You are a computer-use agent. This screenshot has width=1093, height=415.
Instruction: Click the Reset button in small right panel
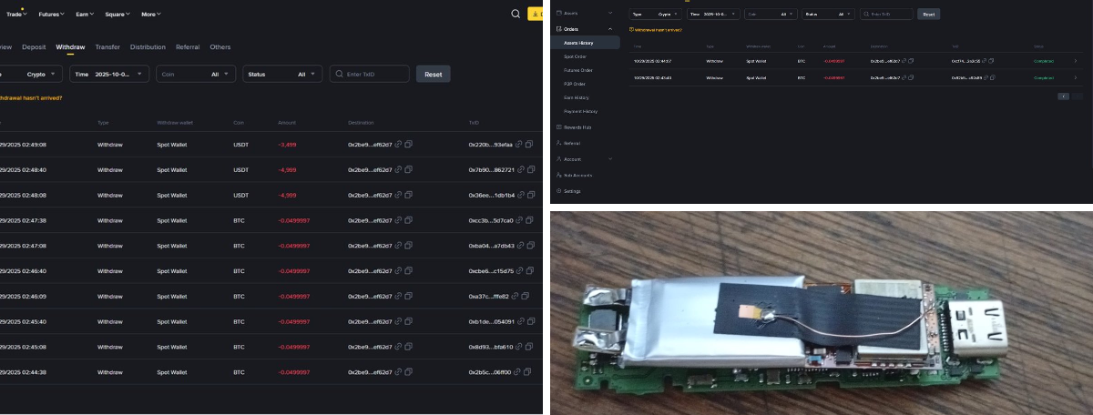(928, 15)
